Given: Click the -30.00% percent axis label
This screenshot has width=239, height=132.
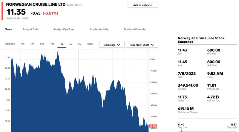Looking at the screenshot, I should point(154,94).
